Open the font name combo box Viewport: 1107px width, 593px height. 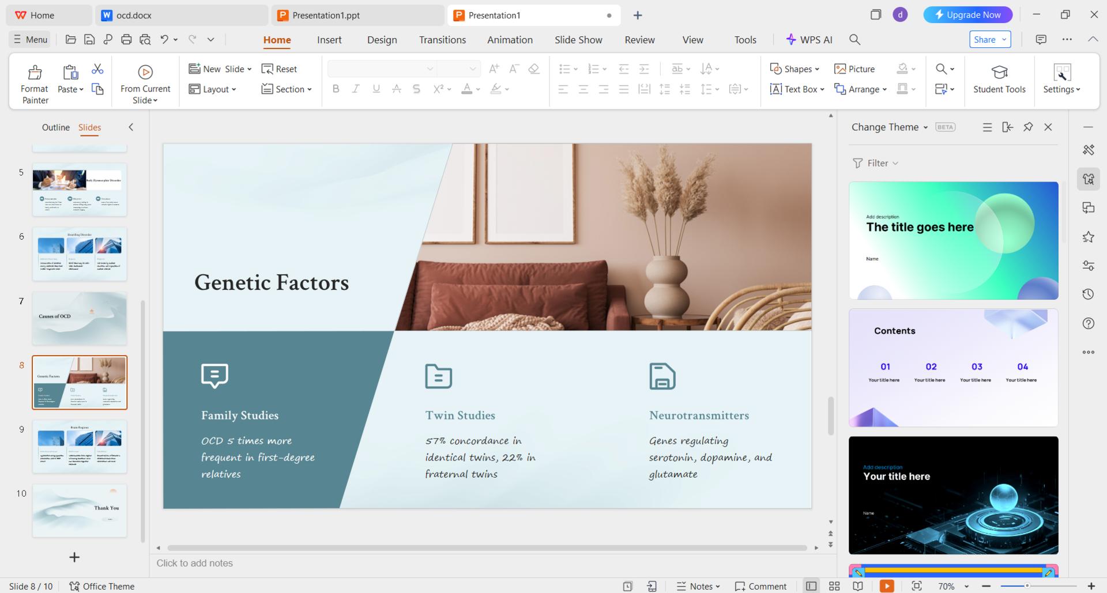[382, 69]
